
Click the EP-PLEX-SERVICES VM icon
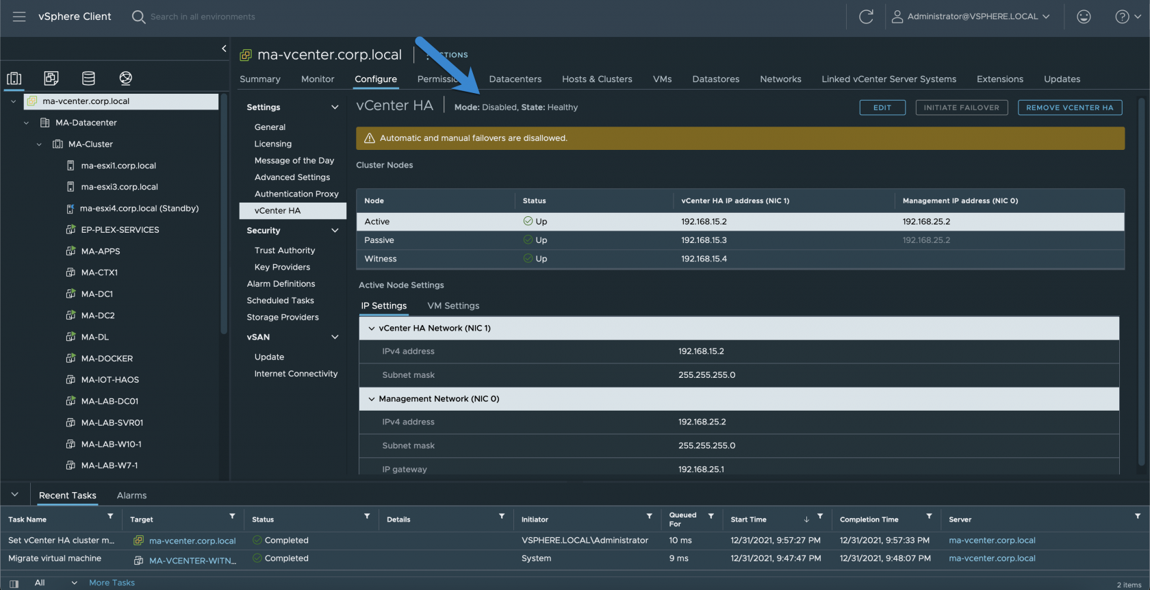click(x=71, y=230)
